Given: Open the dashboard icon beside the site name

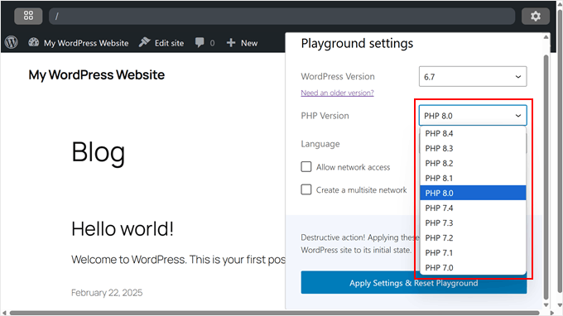Looking at the screenshot, I should point(34,42).
